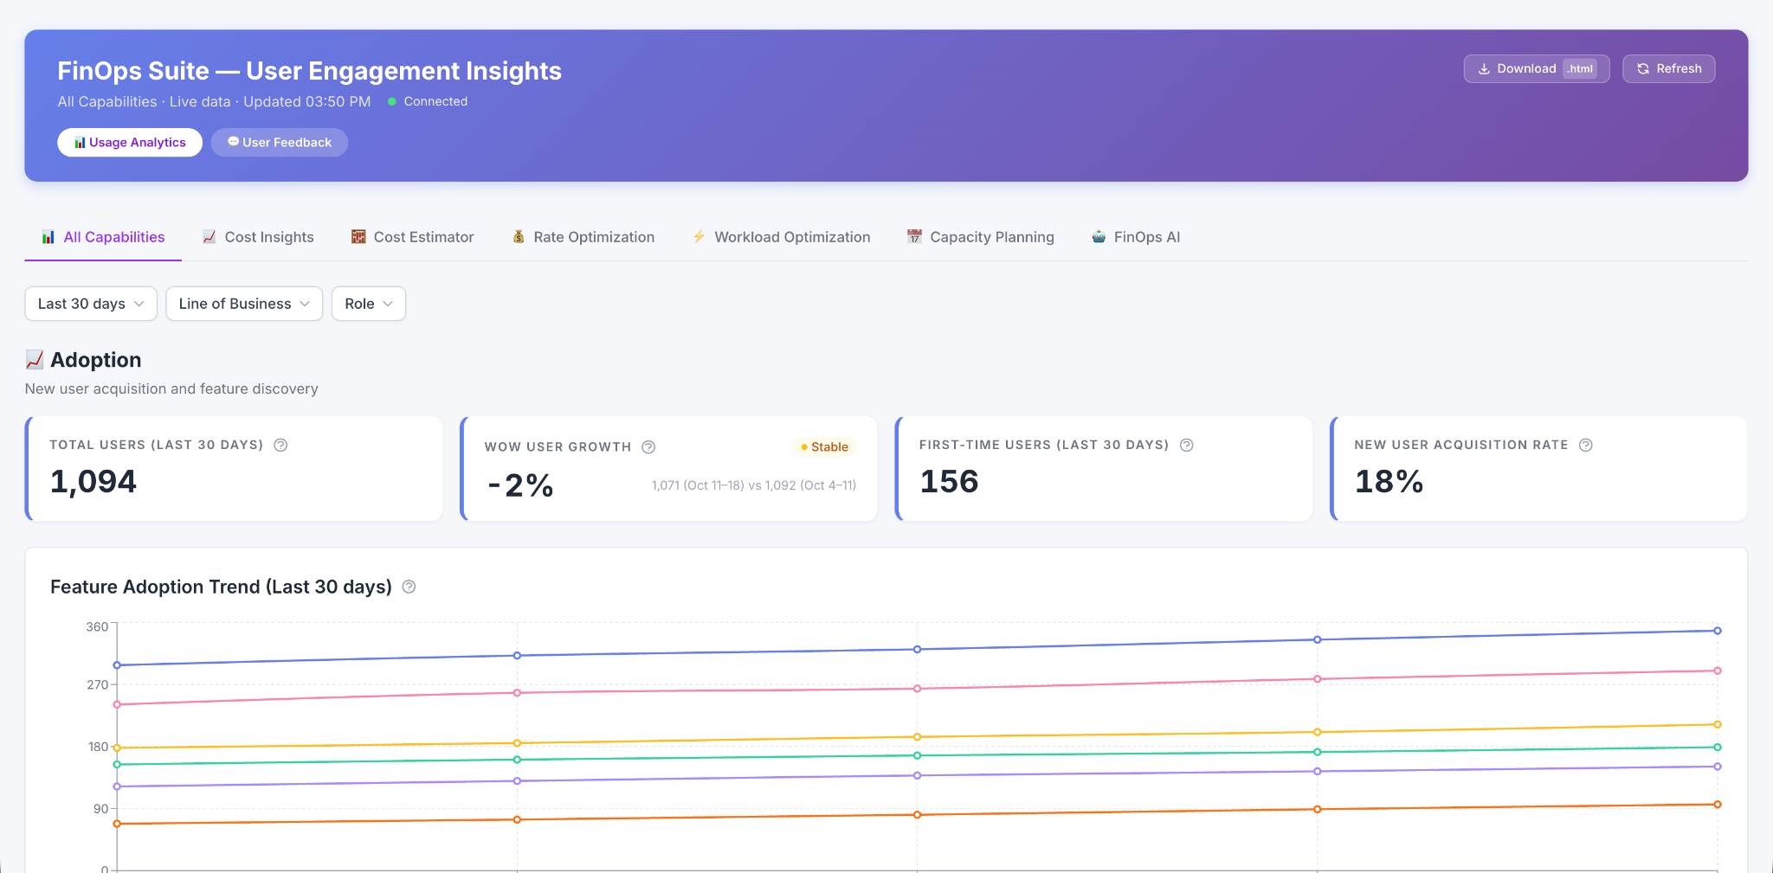
Task: Click the Cost Insights trend icon
Action: tap(210, 237)
